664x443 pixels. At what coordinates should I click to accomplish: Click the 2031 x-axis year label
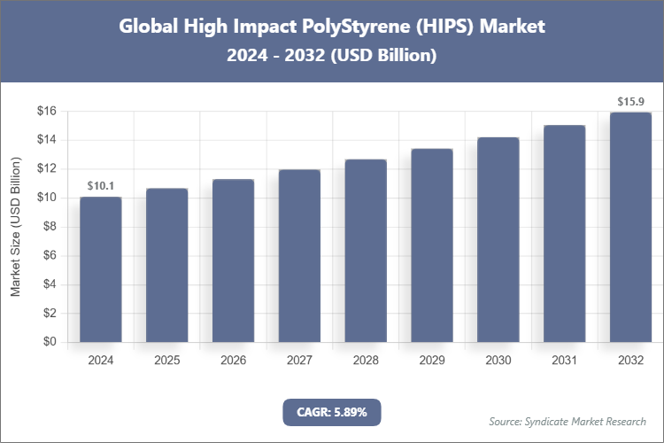(x=565, y=361)
